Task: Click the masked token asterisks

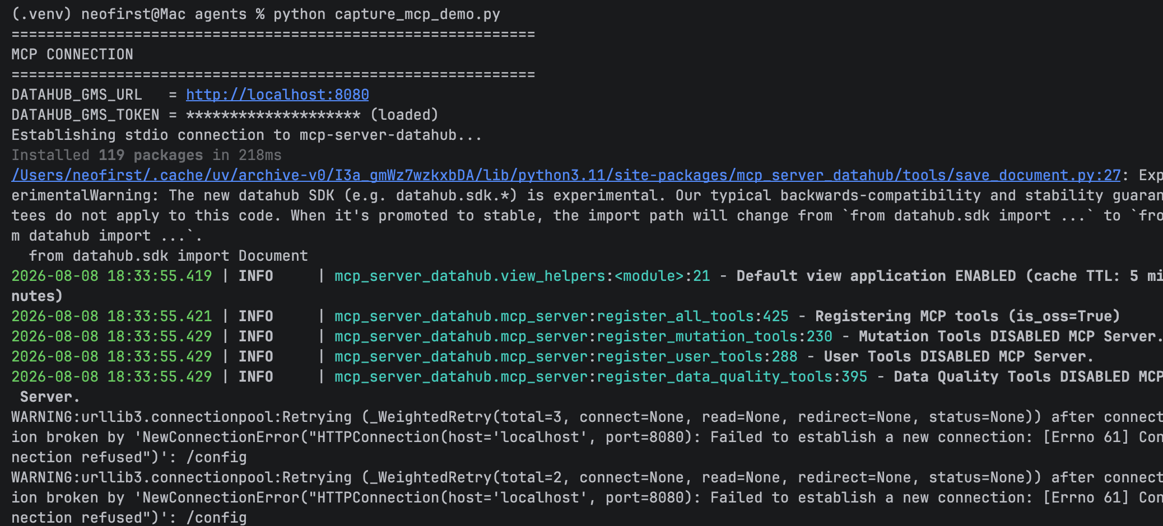Action: click(x=273, y=115)
